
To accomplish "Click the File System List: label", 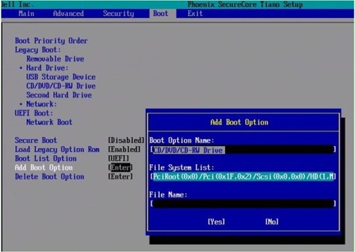I will pos(182,168).
